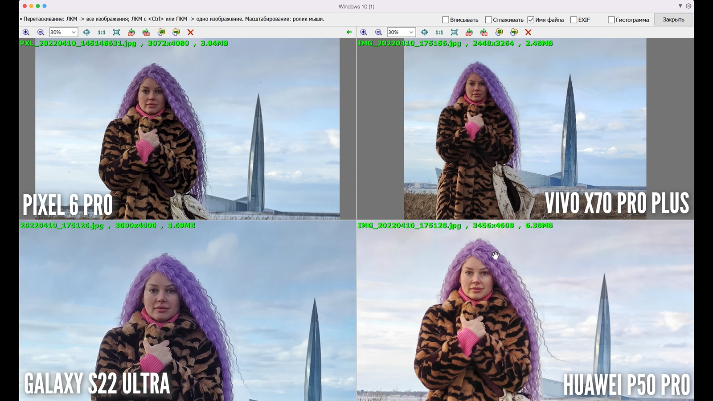713x401 pixels.
Task: Enable the EXIF checkbox
Action: tap(574, 20)
